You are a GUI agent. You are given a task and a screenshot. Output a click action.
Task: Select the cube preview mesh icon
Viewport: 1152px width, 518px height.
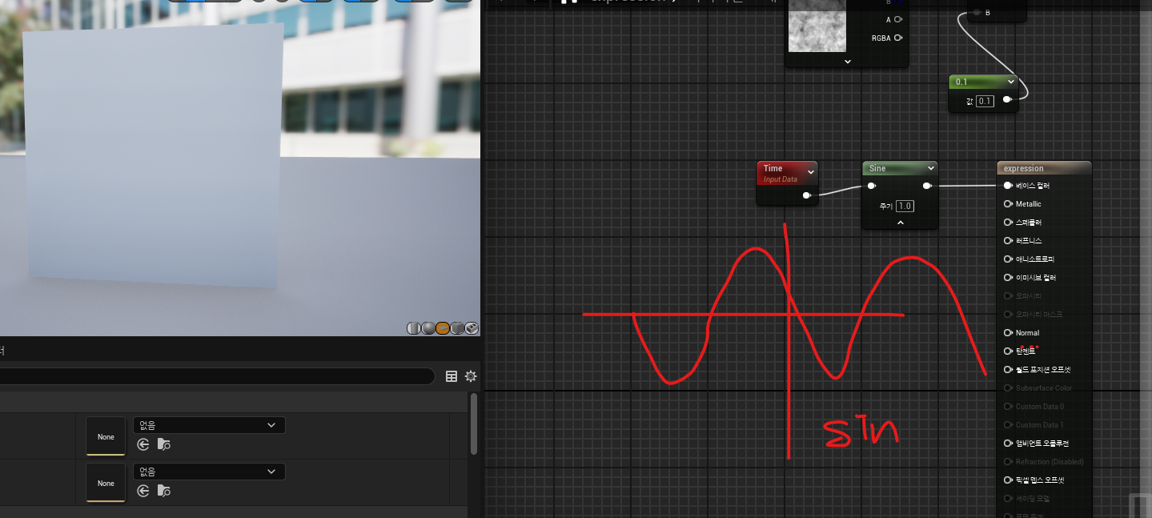tap(457, 327)
